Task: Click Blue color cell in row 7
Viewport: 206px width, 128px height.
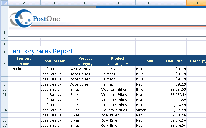Action: (x=149, y=74)
